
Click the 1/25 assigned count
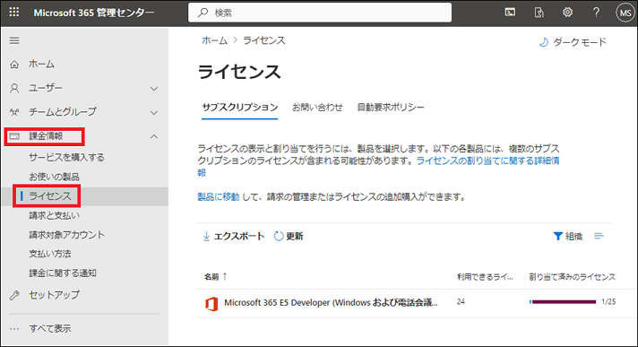click(608, 302)
